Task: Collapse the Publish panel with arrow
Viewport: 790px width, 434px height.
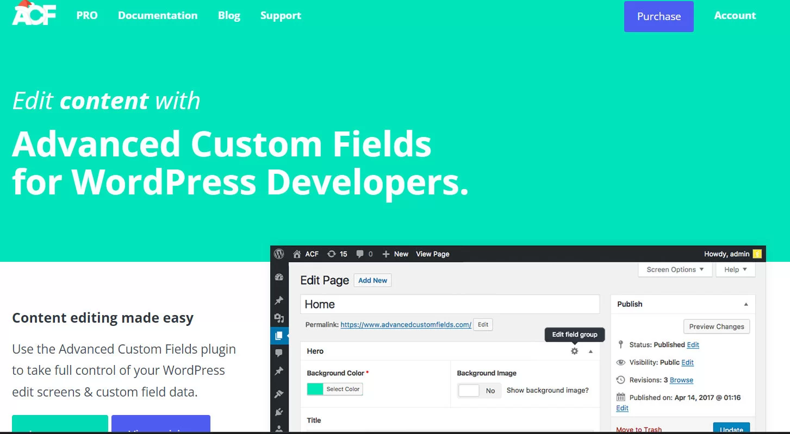Action: (x=746, y=304)
